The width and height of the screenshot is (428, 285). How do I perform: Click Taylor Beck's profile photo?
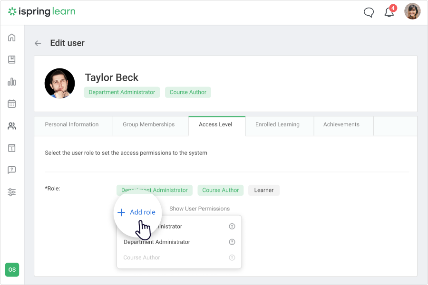(x=59, y=83)
